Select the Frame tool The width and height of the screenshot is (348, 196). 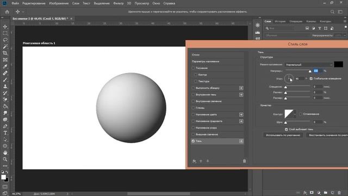(5, 60)
